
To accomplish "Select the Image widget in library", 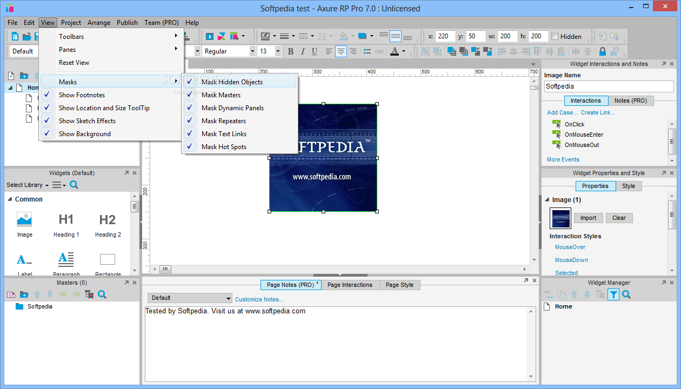I will 24,225.
